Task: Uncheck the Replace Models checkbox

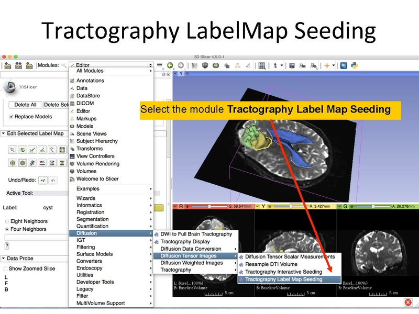Action: (10, 116)
